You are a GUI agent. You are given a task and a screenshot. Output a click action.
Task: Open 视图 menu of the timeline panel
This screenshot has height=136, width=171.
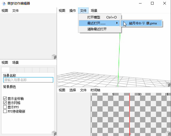[x=62, y=90]
